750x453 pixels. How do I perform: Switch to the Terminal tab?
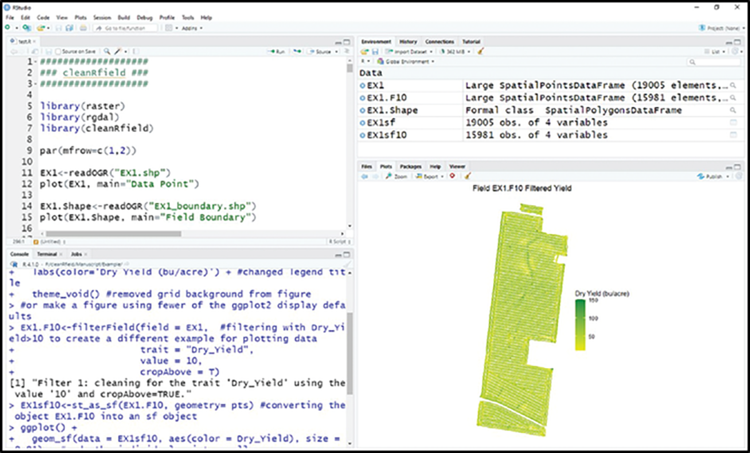pyautogui.click(x=47, y=255)
